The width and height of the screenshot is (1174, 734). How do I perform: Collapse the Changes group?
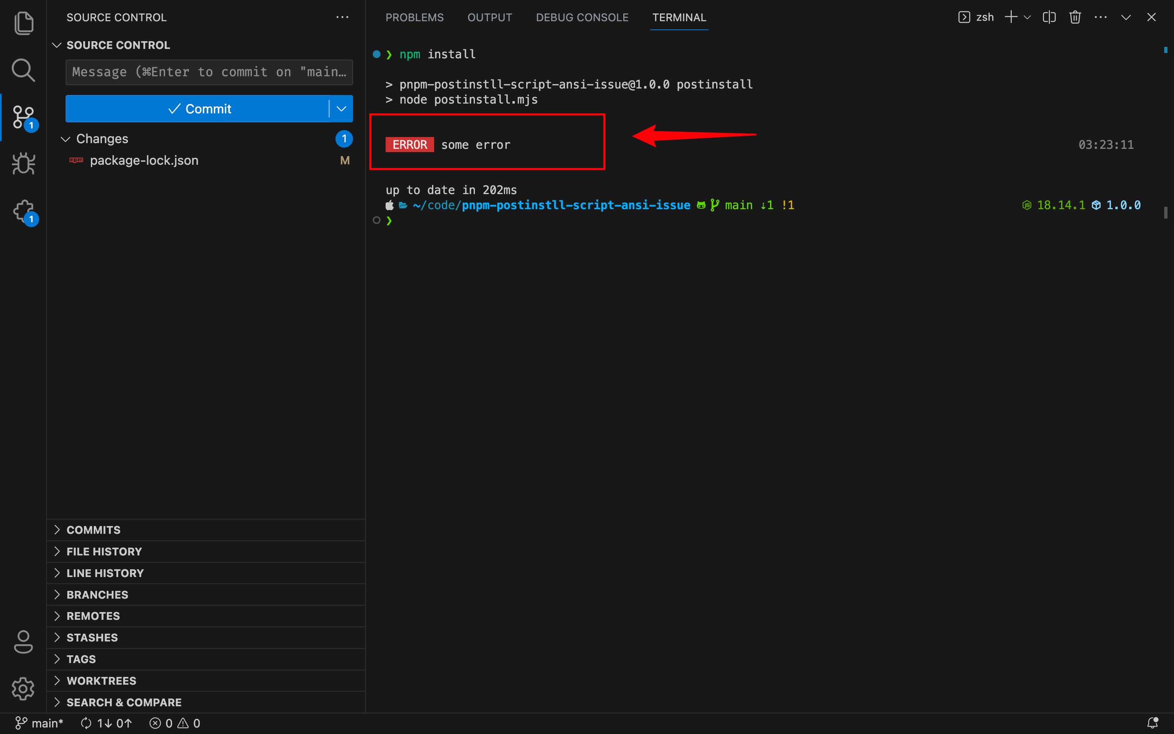(x=66, y=139)
